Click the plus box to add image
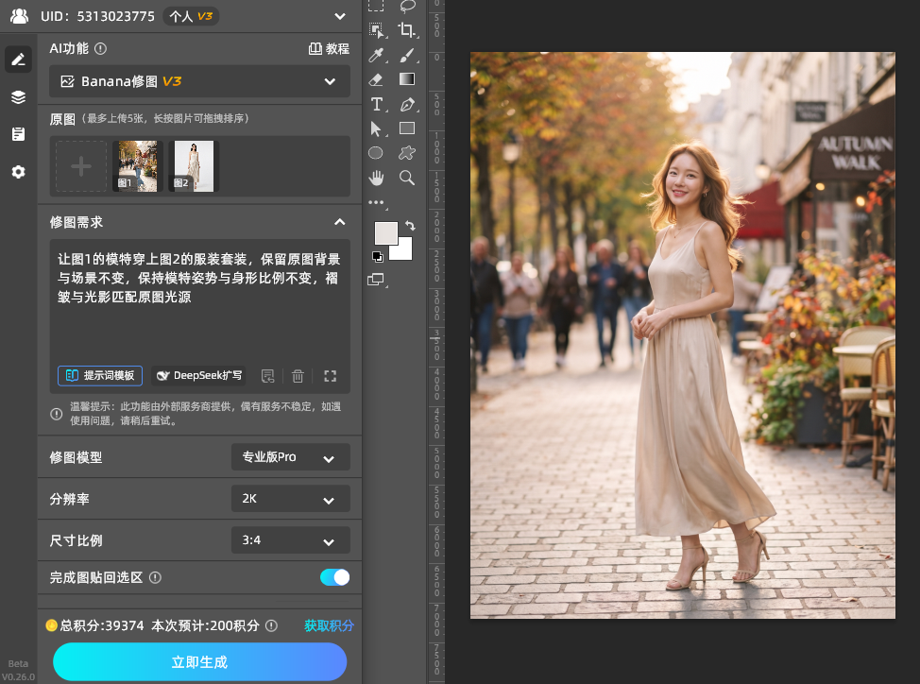The height and width of the screenshot is (684, 920). [x=81, y=166]
